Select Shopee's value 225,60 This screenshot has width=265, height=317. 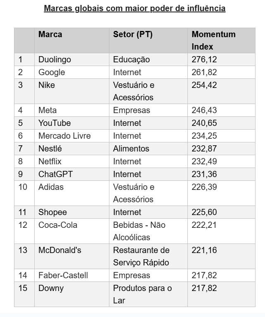[204, 212]
